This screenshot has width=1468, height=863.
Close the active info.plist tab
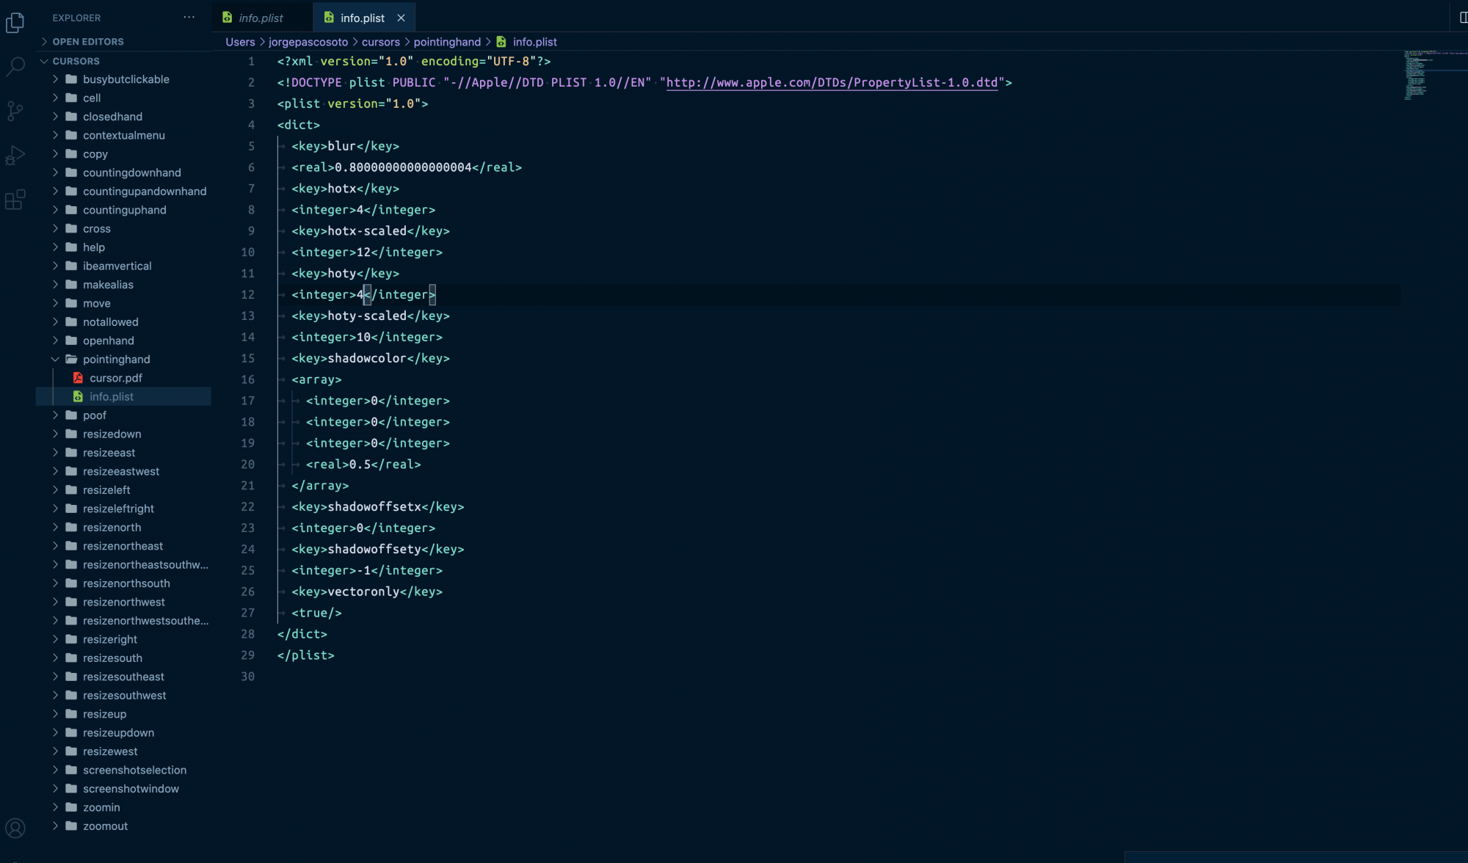401,18
